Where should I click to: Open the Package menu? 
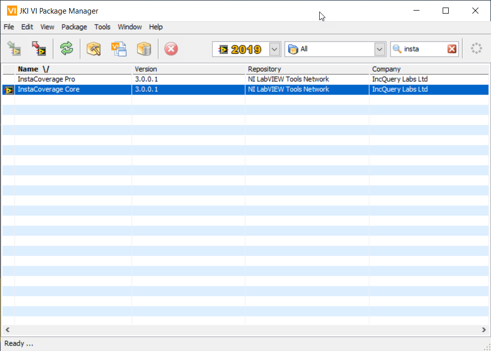[x=74, y=27]
